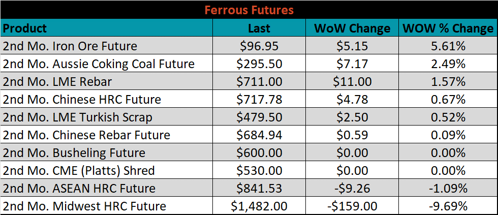Click the WOW % Change column header
Image resolution: width=498 pixels, height=215 pixels.
(x=448, y=28)
